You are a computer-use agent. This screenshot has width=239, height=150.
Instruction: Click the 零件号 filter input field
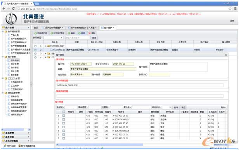point(141,107)
